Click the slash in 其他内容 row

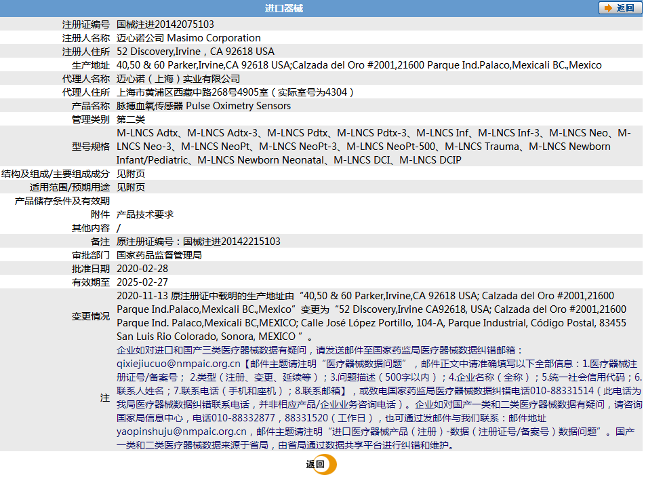tap(119, 228)
